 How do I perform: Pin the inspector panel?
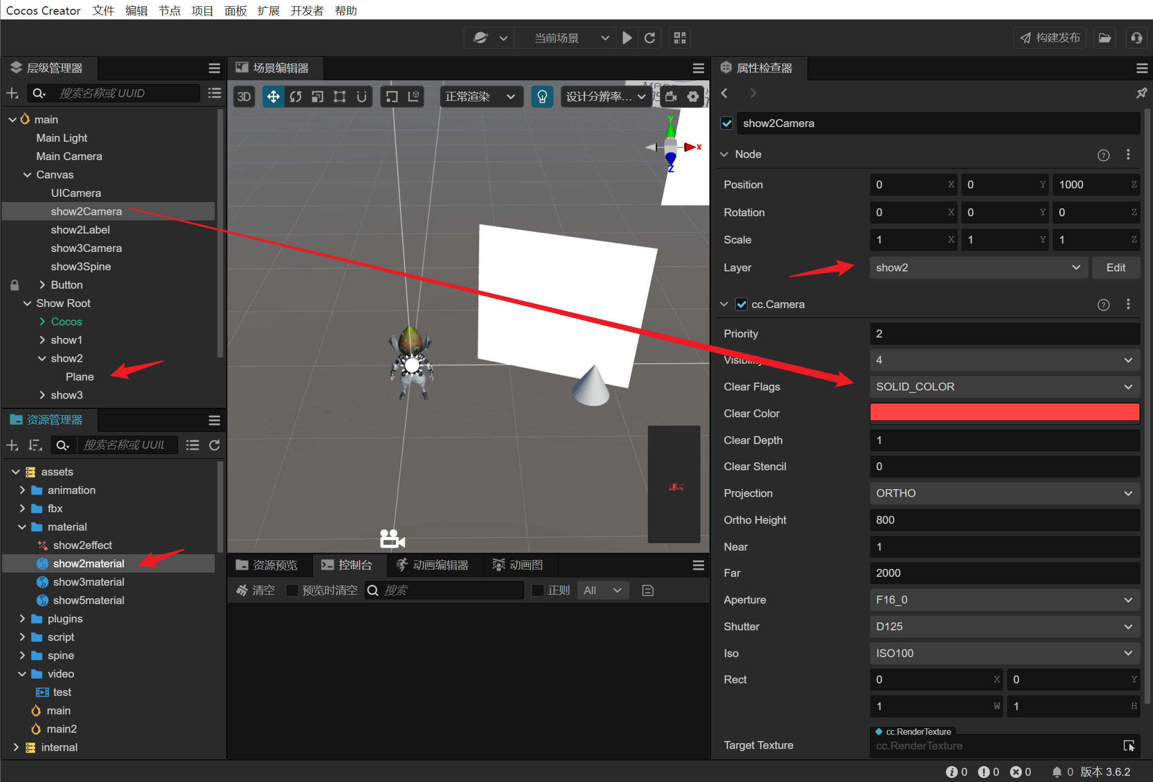click(x=1141, y=93)
